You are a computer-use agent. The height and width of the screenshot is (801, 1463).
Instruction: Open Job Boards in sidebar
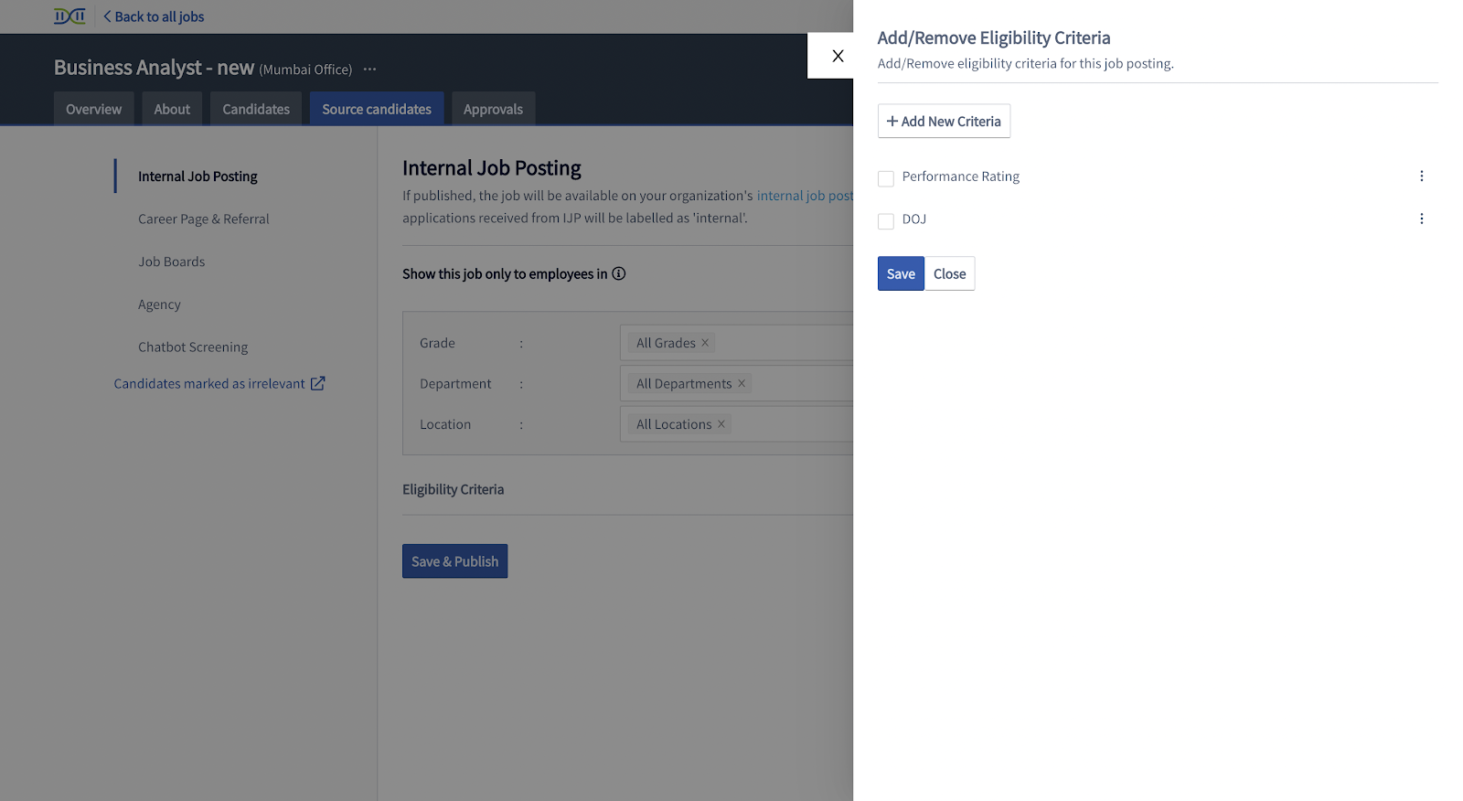click(x=172, y=262)
